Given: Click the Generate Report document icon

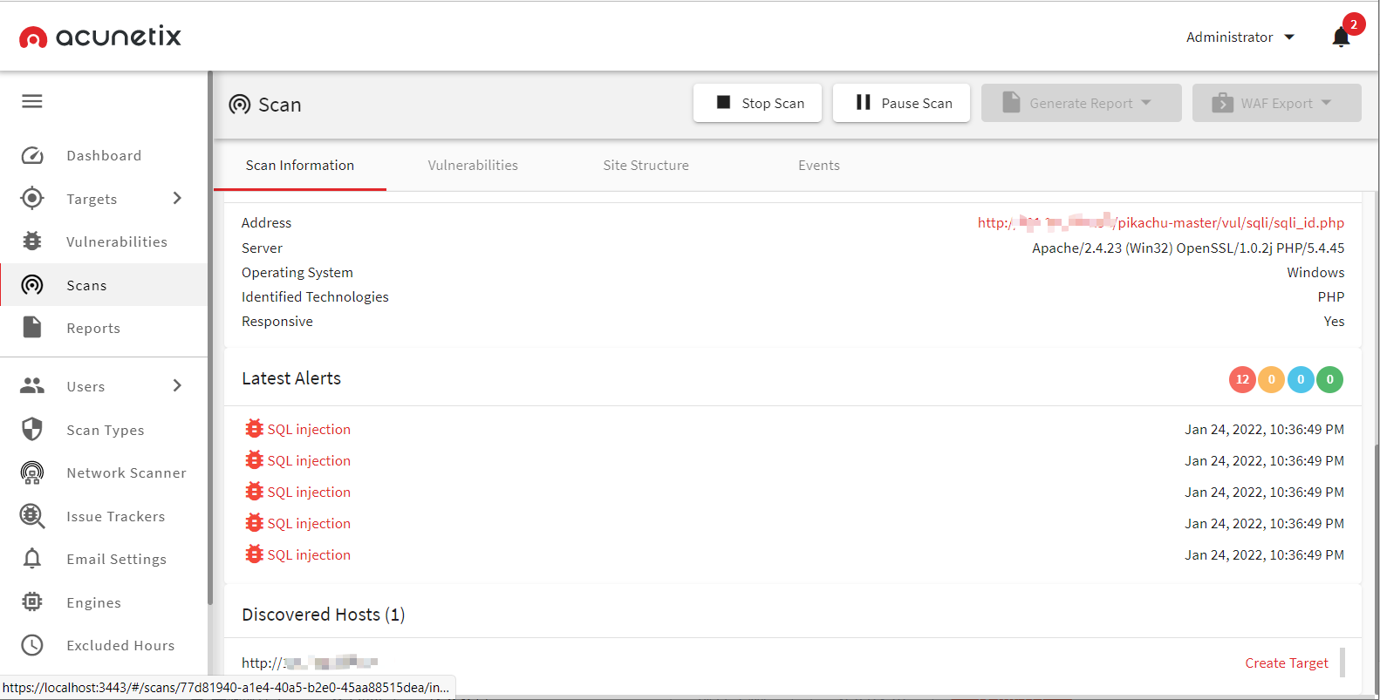Looking at the screenshot, I should pyautogui.click(x=1011, y=102).
